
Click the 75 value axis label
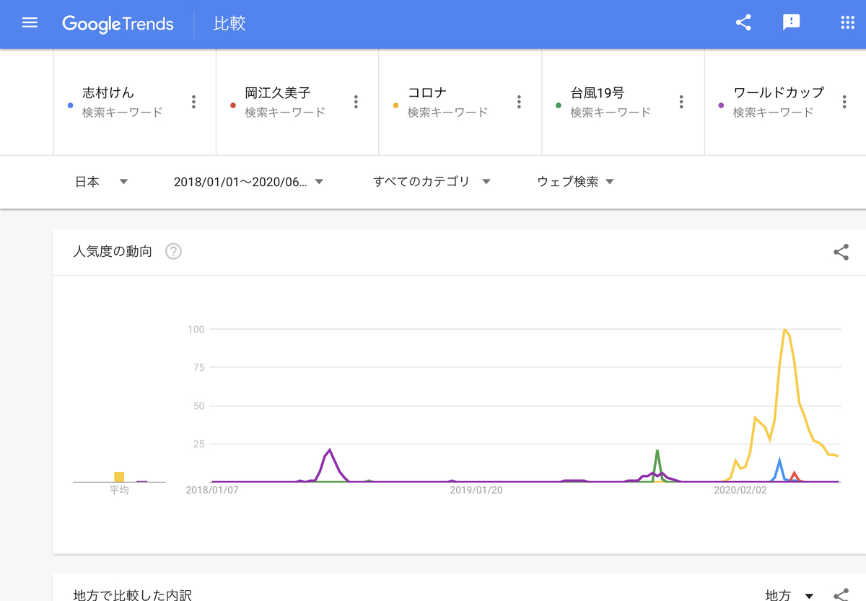199,368
